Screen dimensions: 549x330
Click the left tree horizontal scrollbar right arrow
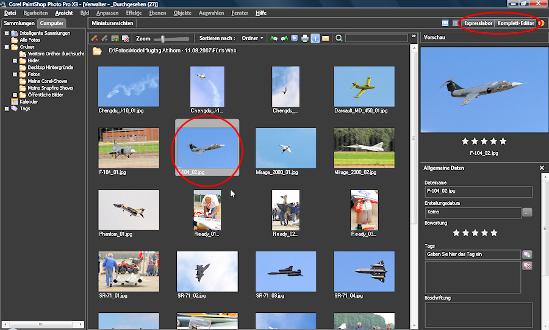point(81,325)
